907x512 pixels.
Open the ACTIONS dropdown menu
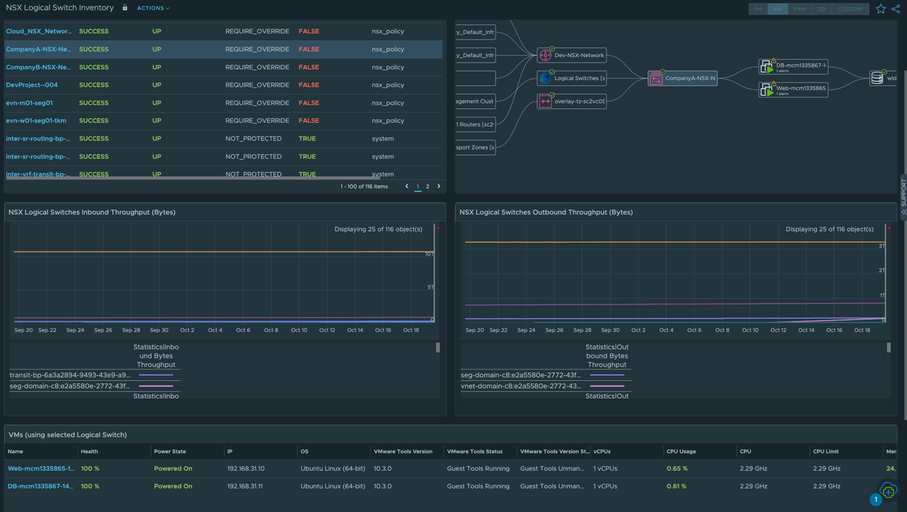click(x=153, y=8)
